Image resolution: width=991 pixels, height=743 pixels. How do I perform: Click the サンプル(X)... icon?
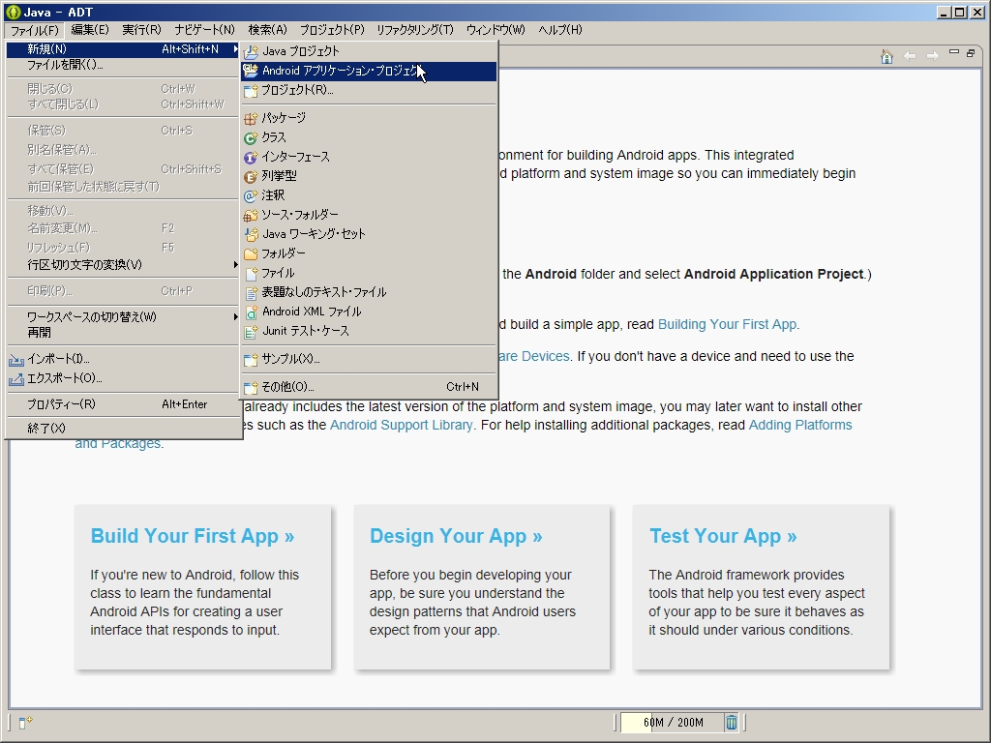[x=251, y=359]
